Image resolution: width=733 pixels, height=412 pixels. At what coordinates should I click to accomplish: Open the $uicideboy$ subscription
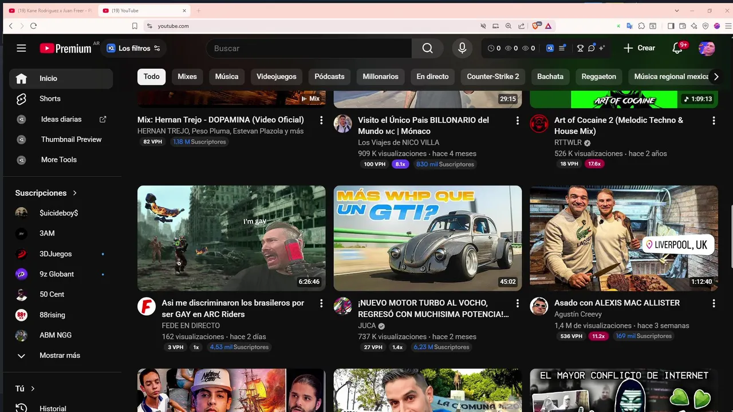pos(61,213)
